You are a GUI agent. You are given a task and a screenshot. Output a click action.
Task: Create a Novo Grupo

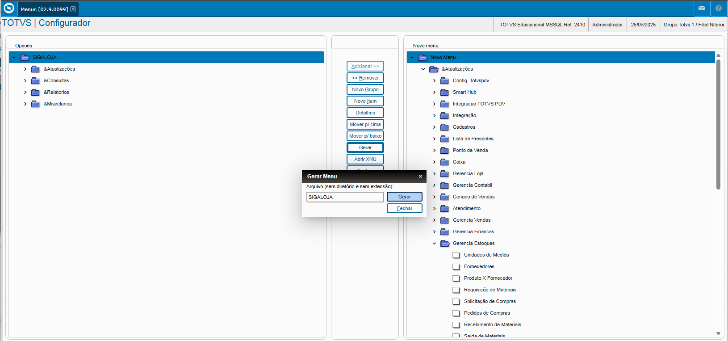pos(365,89)
